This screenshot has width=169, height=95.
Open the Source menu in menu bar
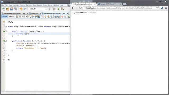23,5
